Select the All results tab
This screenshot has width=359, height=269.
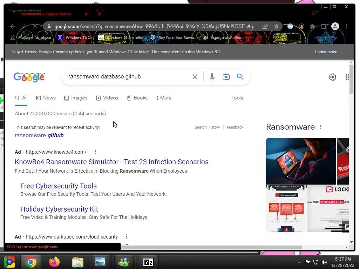click(x=21, y=98)
